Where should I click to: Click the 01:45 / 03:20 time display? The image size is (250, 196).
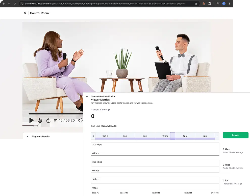point(64,120)
